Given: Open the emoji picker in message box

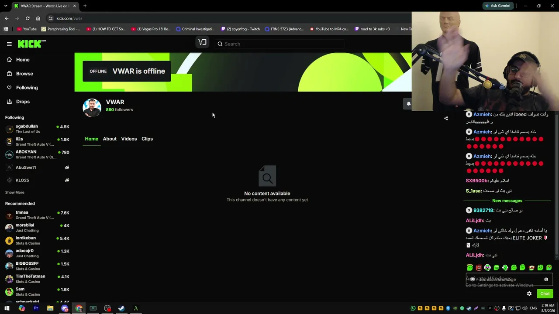Looking at the screenshot, I should point(546,280).
